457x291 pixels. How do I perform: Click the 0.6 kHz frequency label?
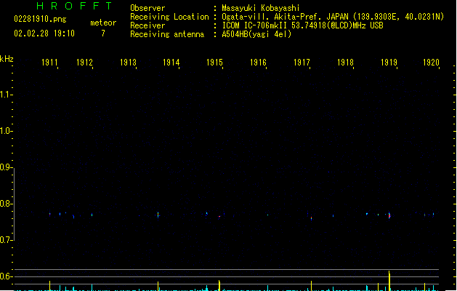coord(6,276)
